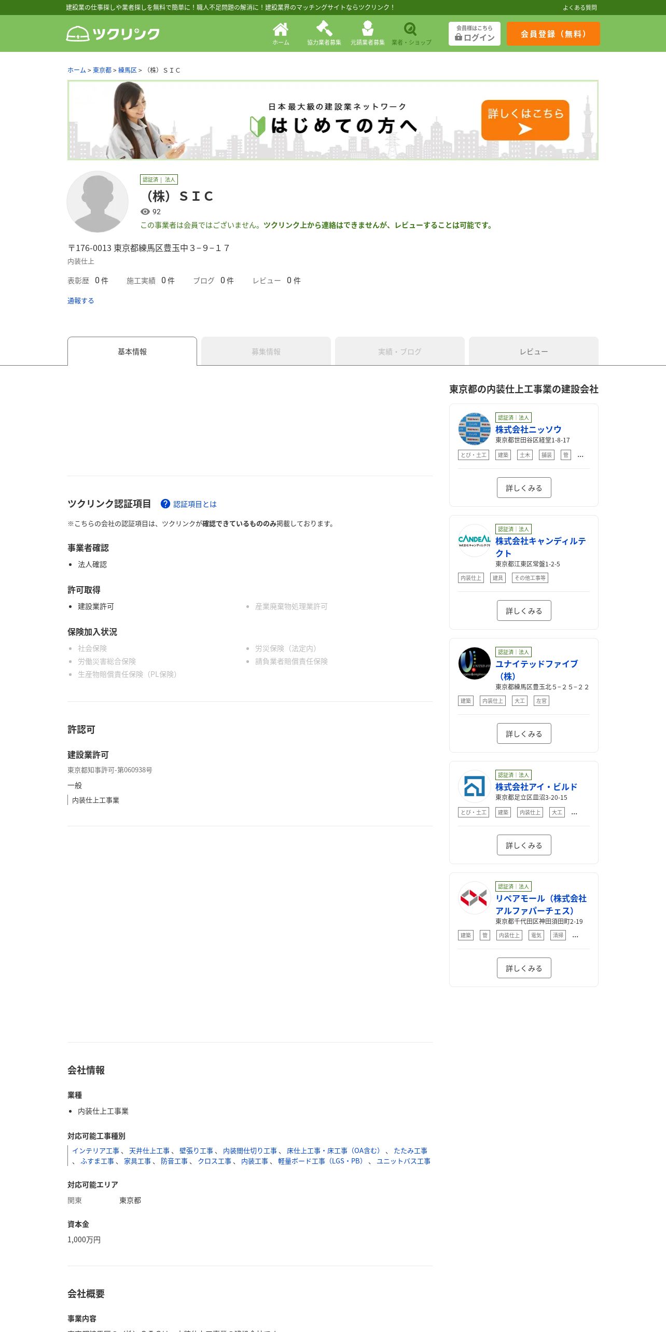Click 詳しくみる for キャンディルテクト

click(x=524, y=610)
